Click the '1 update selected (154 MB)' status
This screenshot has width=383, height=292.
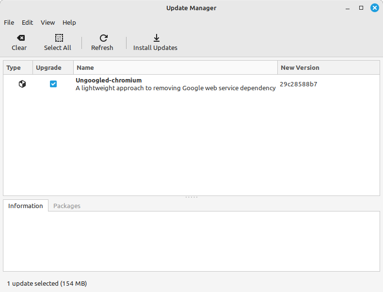tap(47, 283)
